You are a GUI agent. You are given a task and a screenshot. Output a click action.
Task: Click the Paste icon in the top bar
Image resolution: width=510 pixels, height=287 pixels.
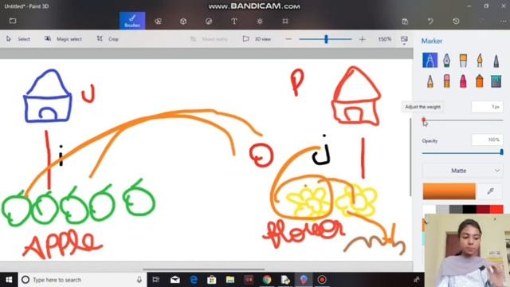(x=405, y=22)
